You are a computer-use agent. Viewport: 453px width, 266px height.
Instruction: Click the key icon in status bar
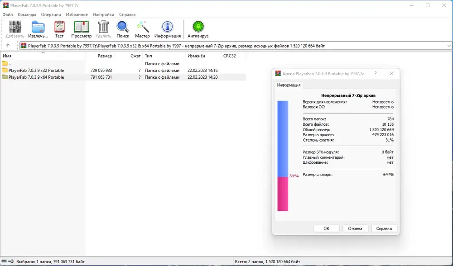tap(11, 261)
